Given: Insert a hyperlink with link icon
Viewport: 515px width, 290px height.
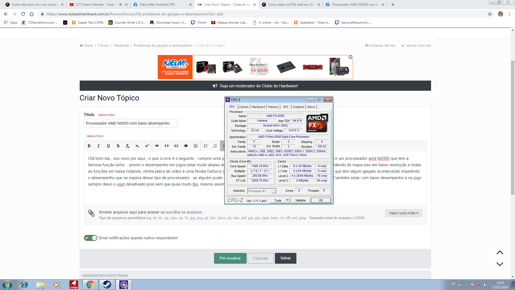Looking at the screenshot, I should pyautogui.click(x=157, y=146).
